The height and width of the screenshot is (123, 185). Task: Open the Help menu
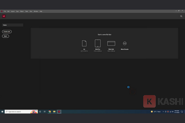(41, 11)
